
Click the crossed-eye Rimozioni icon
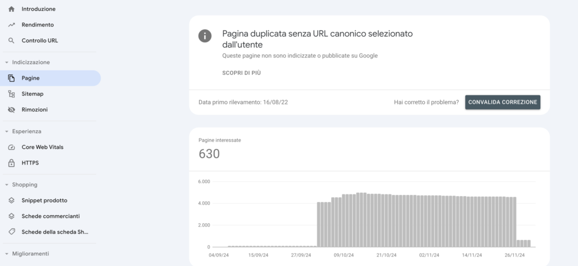click(x=11, y=110)
